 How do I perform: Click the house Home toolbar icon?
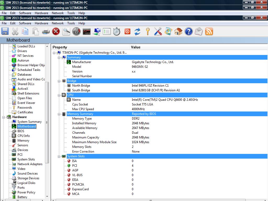pyautogui.click(x=178, y=31)
